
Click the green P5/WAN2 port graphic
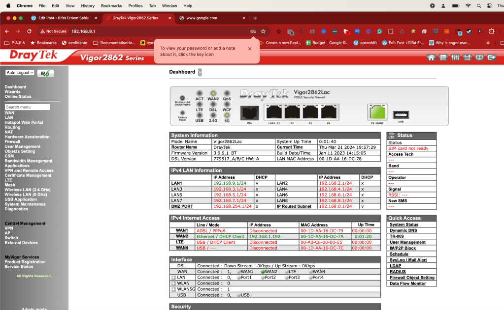377,112
